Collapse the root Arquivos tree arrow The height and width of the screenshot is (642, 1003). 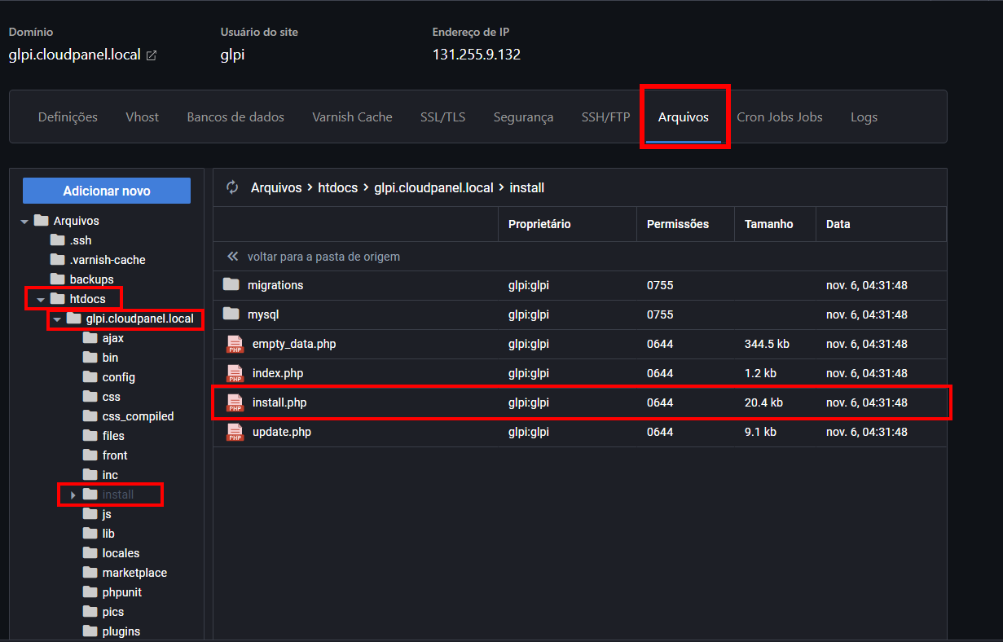(x=24, y=222)
